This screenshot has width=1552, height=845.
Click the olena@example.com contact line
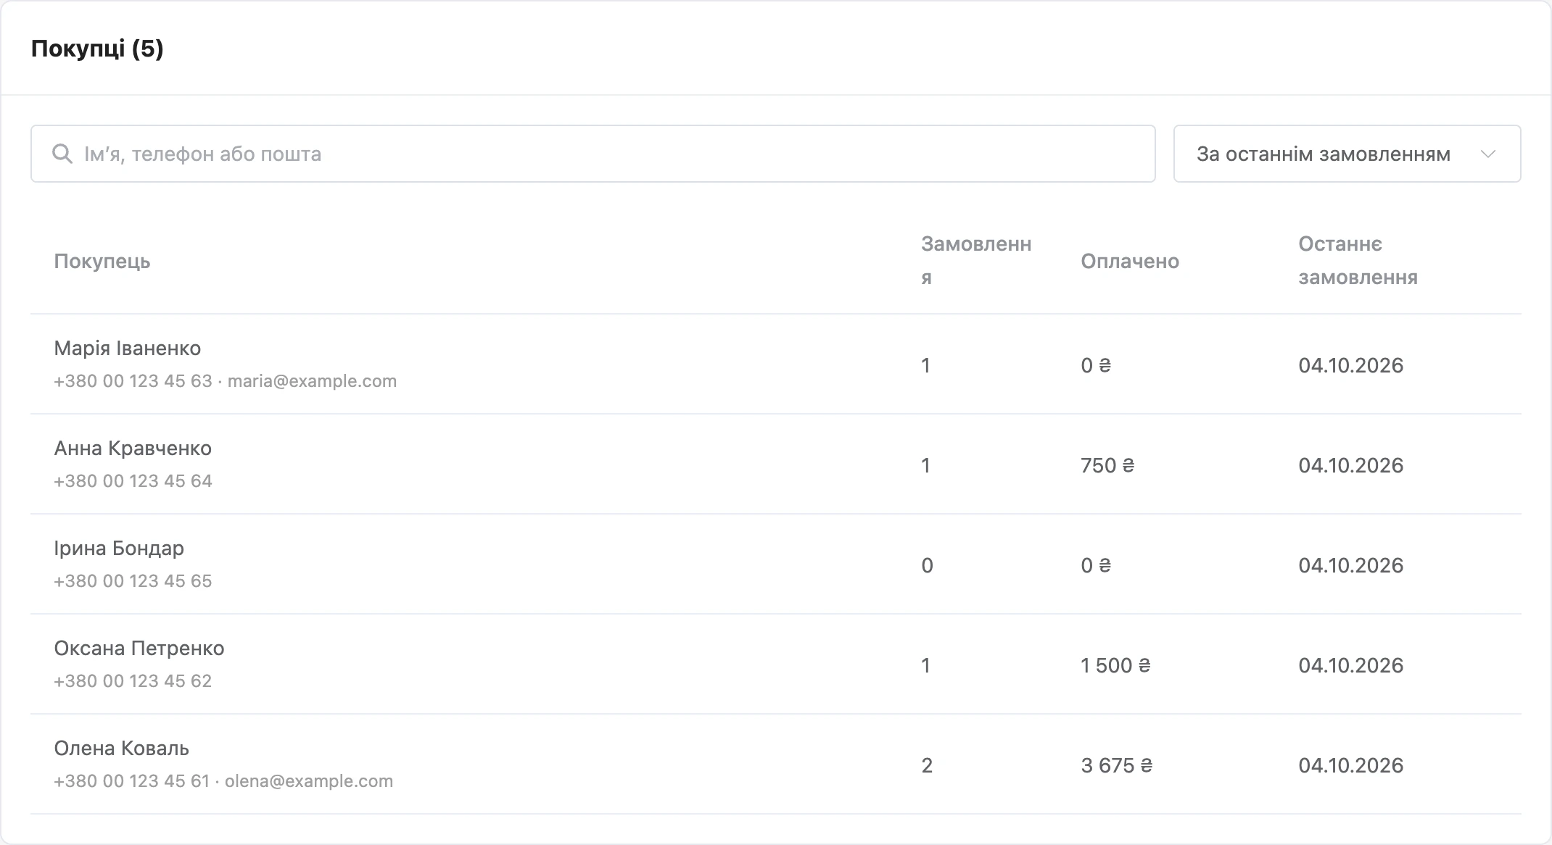point(223,781)
